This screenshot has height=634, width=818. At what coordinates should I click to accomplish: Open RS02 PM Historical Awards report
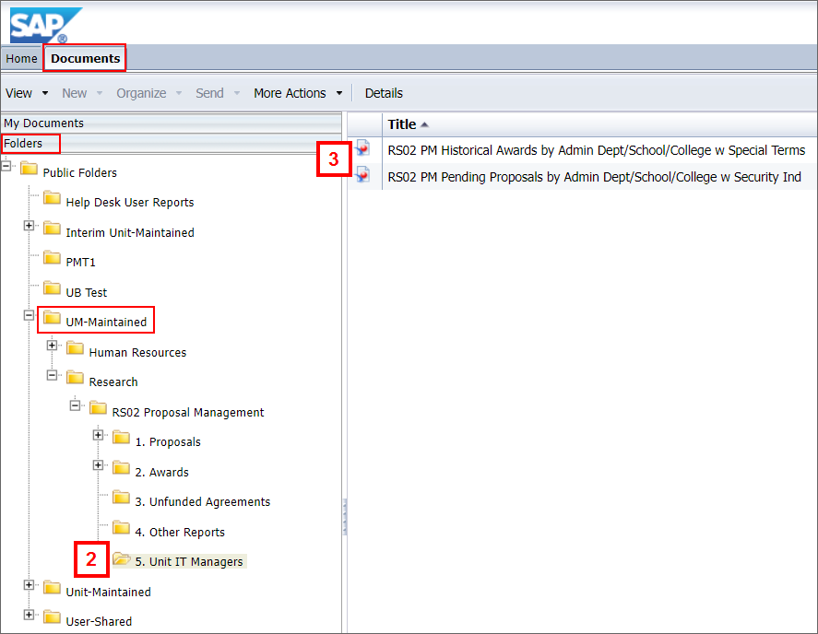click(x=597, y=150)
